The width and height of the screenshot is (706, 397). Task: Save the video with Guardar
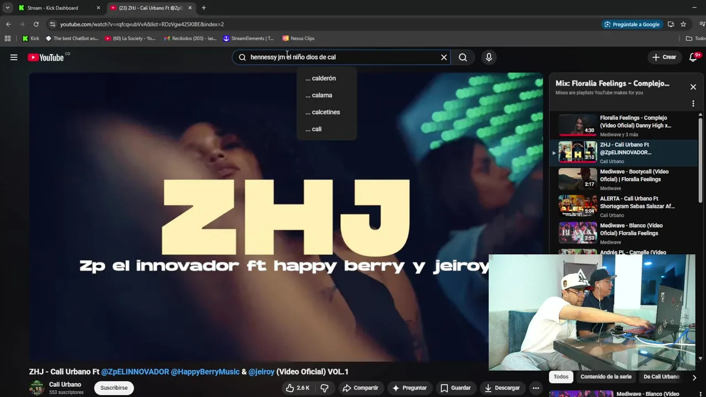pos(456,388)
